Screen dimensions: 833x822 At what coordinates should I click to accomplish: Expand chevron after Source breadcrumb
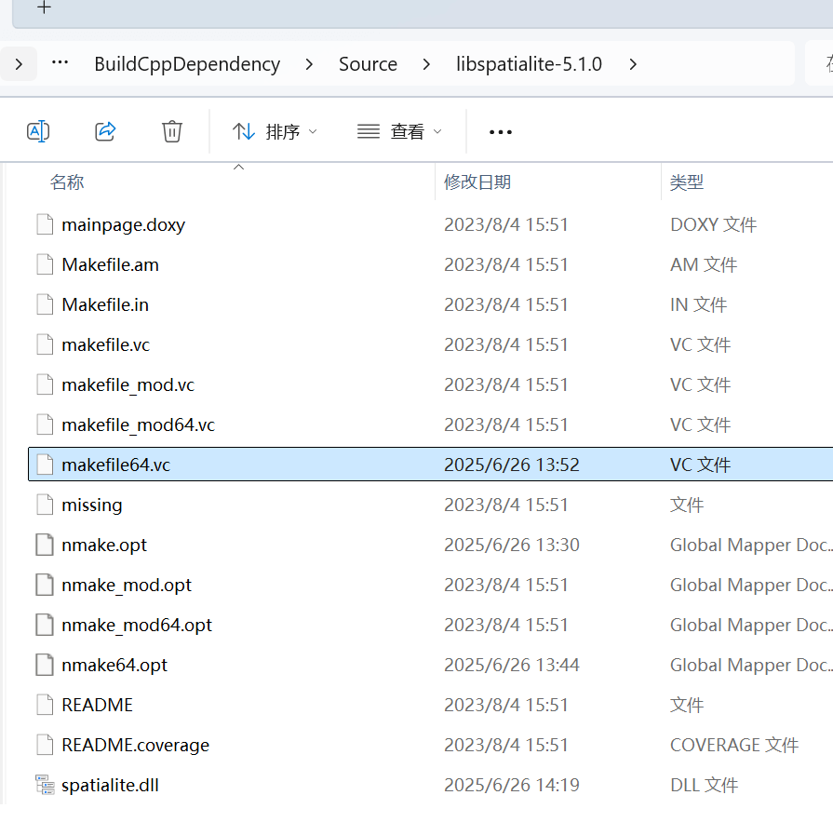(426, 64)
